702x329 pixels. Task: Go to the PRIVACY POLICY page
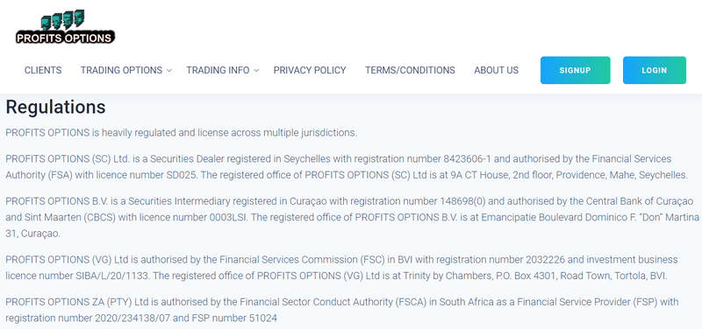310,70
